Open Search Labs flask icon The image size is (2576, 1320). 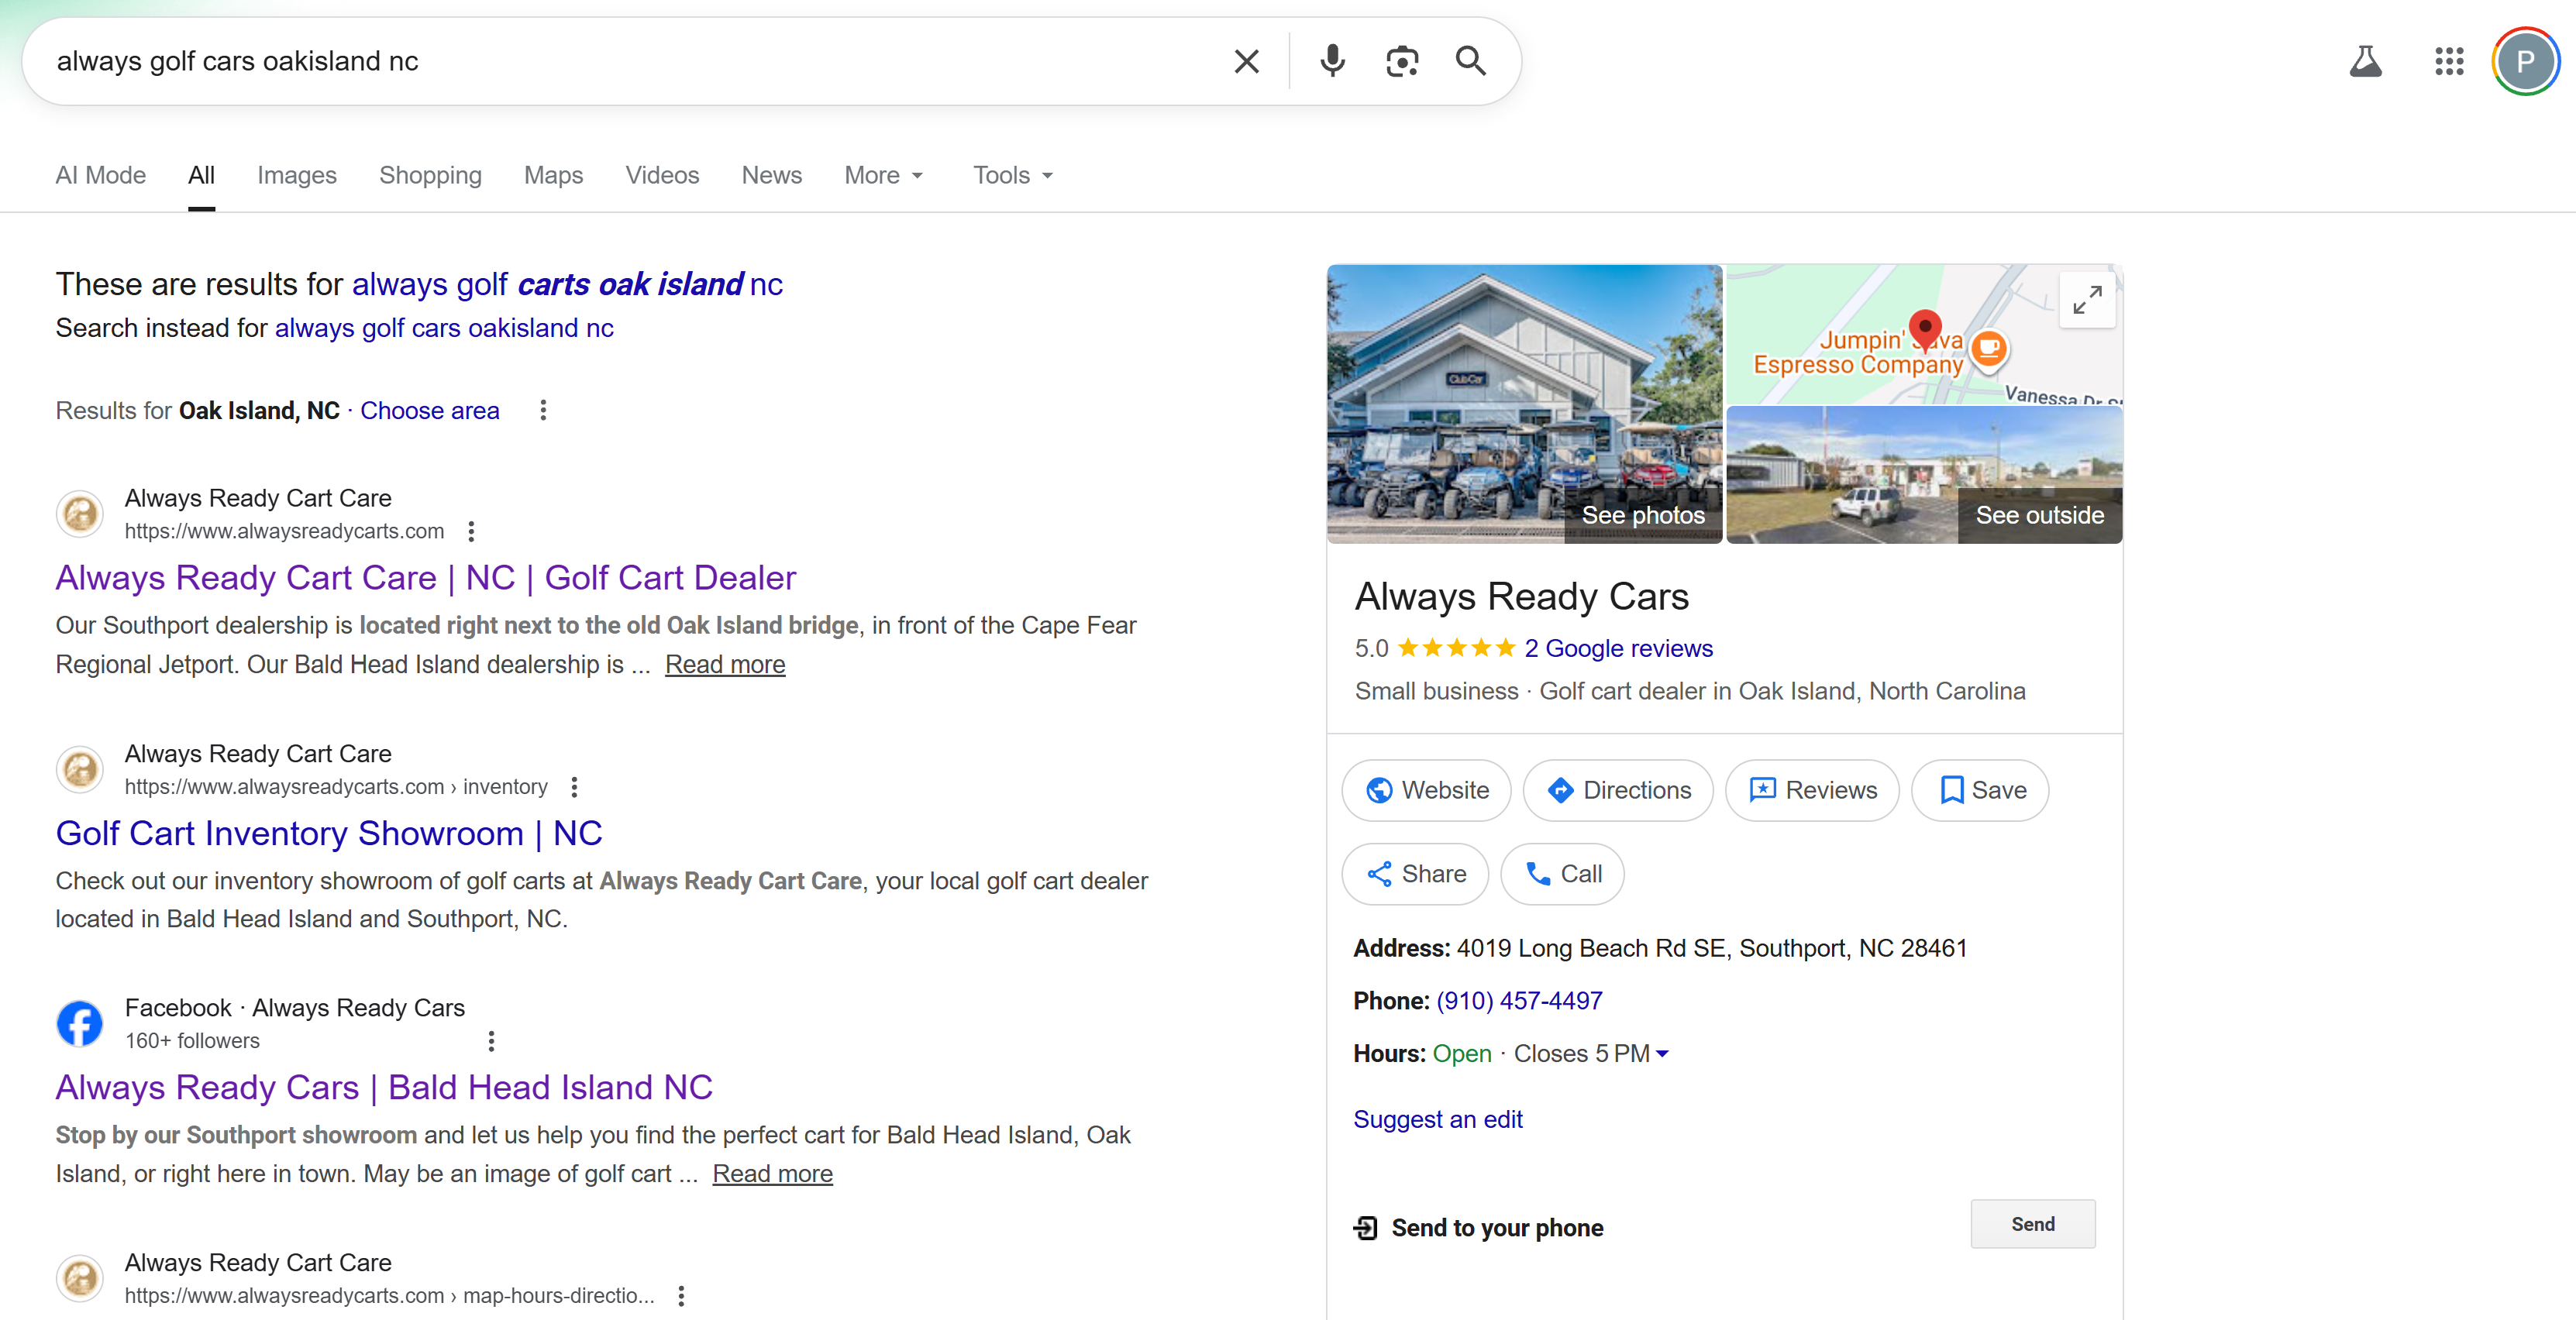(2366, 61)
